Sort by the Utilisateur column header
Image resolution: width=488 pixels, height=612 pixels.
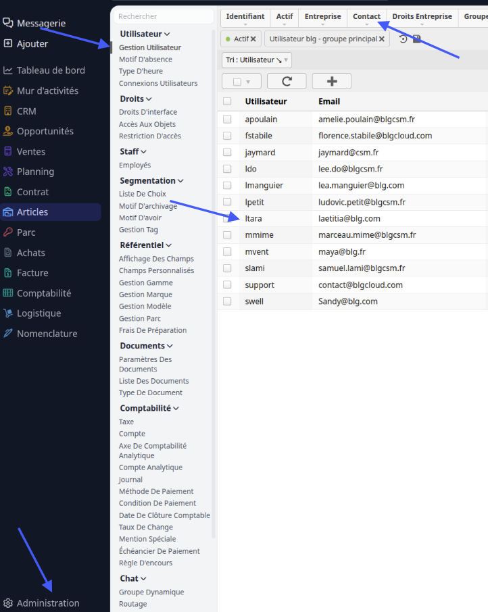266,101
